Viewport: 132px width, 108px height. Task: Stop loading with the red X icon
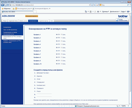tap(97, 5)
